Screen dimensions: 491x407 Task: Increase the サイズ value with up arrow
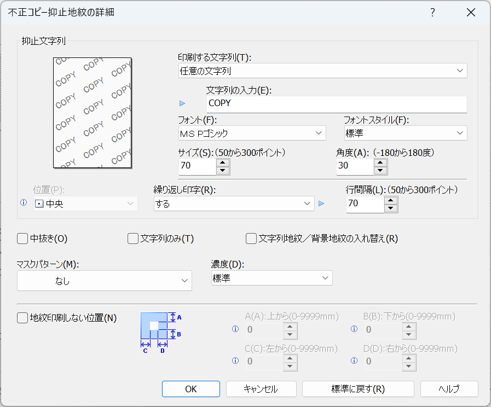point(222,161)
